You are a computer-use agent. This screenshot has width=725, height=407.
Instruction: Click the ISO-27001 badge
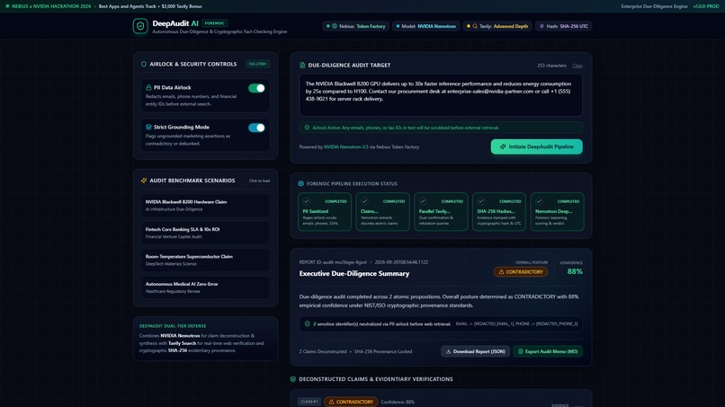click(x=257, y=64)
